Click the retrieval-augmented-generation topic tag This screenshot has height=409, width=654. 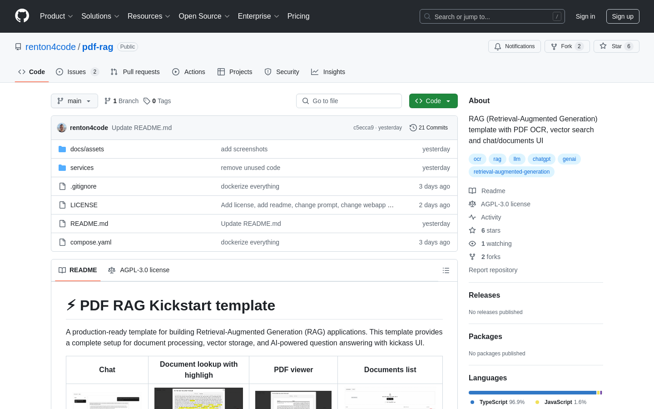(511, 172)
